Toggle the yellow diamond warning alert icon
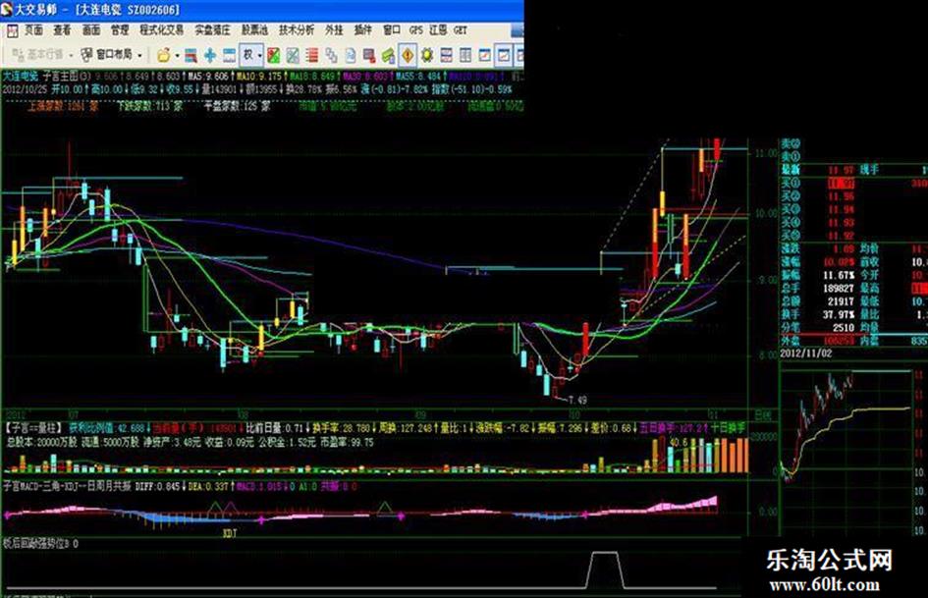Screen dimensions: 928x598 coord(408,55)
